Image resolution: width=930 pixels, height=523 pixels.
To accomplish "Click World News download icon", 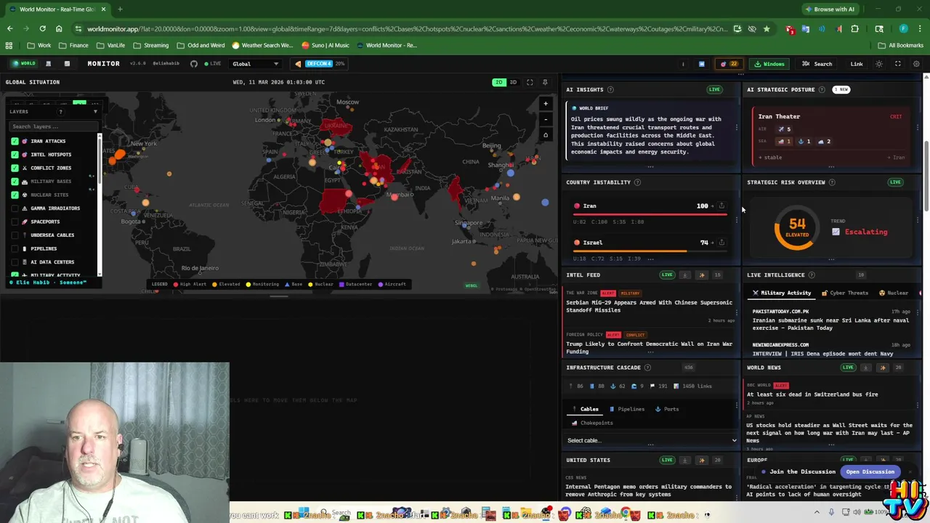I will click(x=865, y=368).
